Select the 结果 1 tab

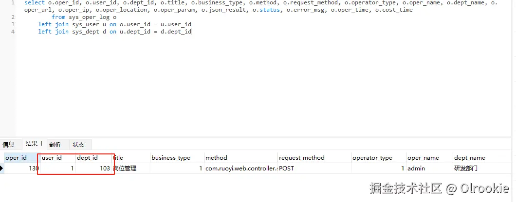(x=34, y=144)
